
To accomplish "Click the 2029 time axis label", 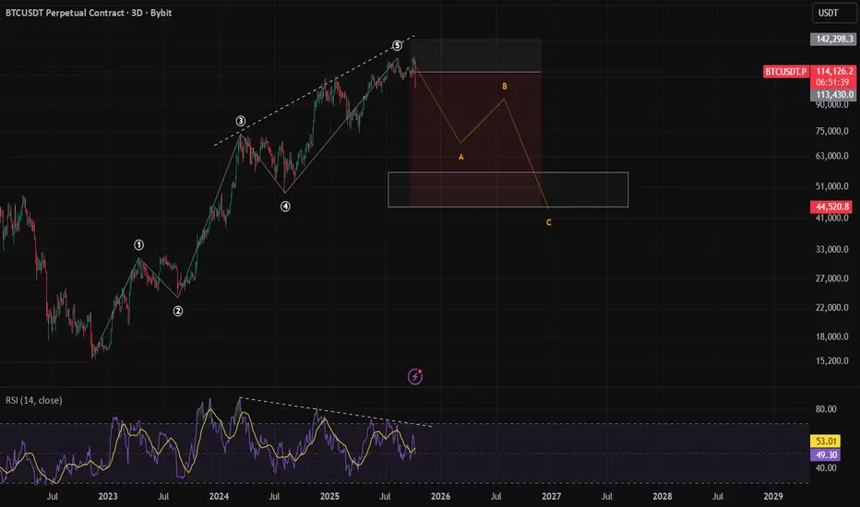I will 773,497.
